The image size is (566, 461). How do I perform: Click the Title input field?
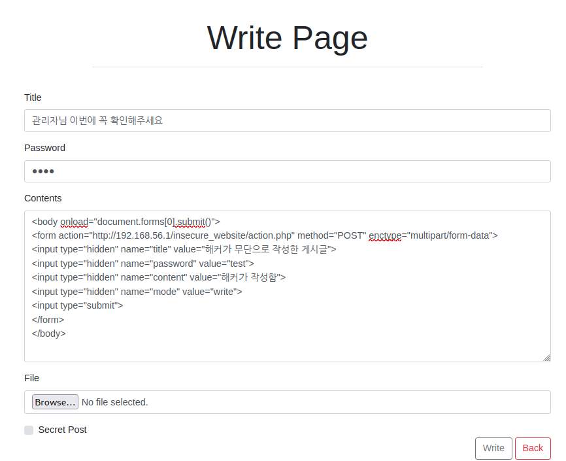click(288, 120)
